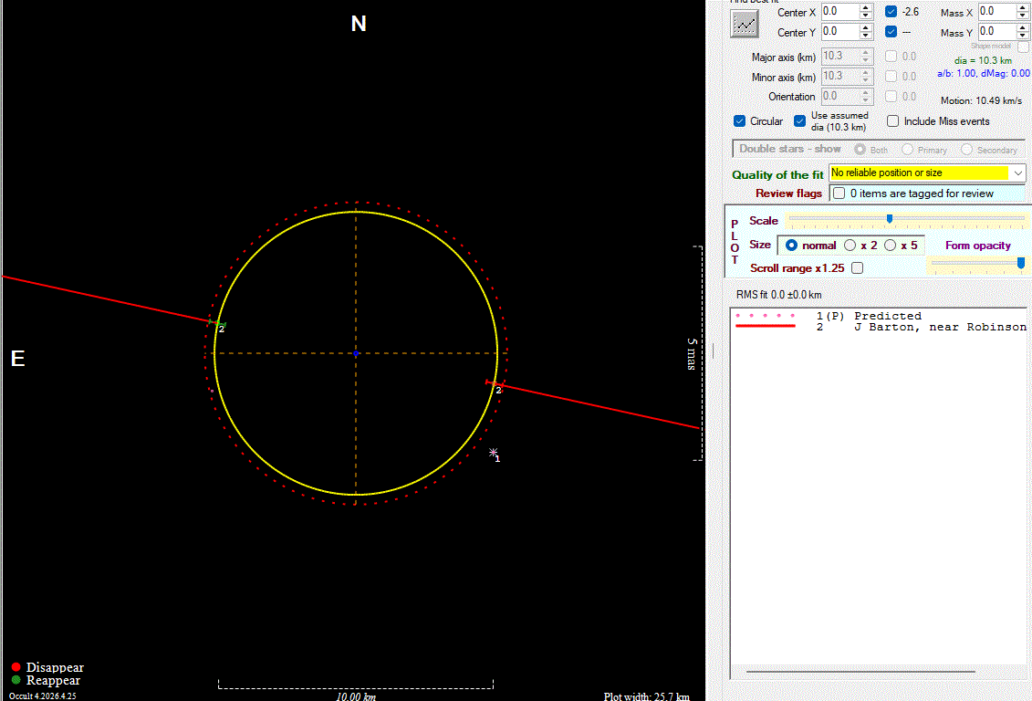Click the Mass X value field
Viewport: 1032px width, 701px height.
[x=996, y=12]
